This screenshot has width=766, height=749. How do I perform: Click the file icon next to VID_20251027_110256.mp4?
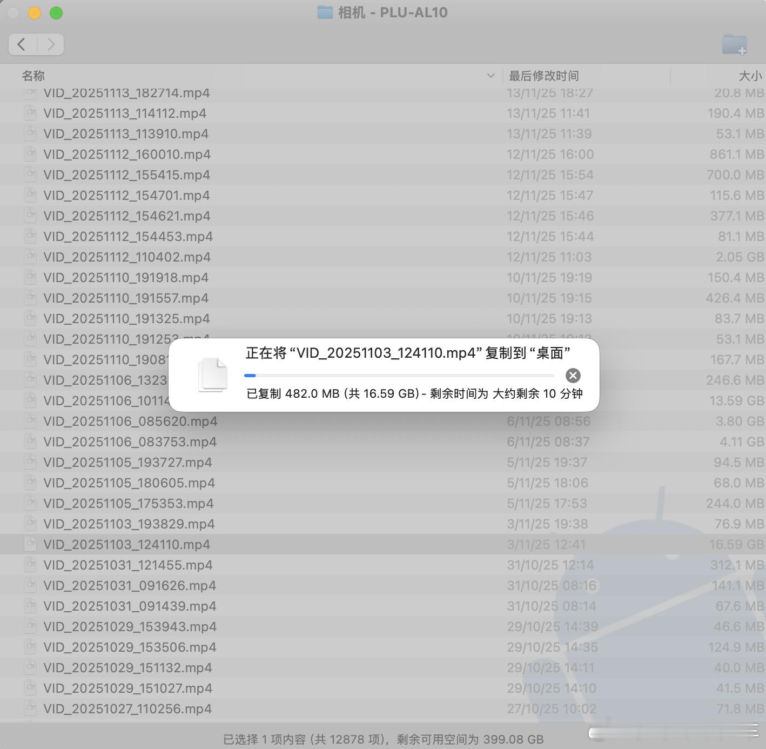point(30,708)
